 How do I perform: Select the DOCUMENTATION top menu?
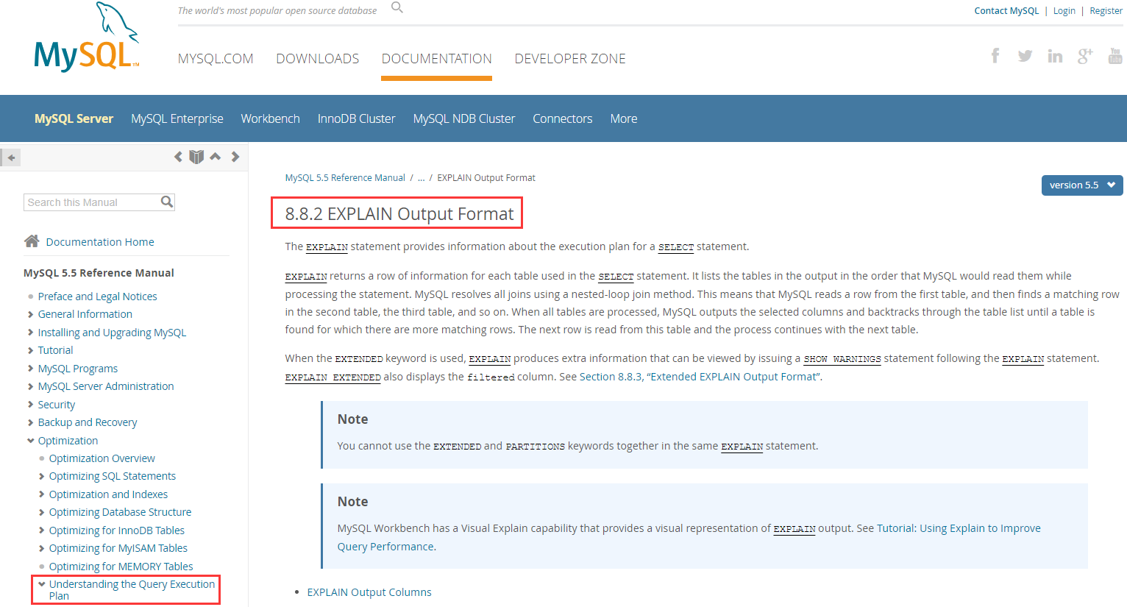[x=437, y=59]
